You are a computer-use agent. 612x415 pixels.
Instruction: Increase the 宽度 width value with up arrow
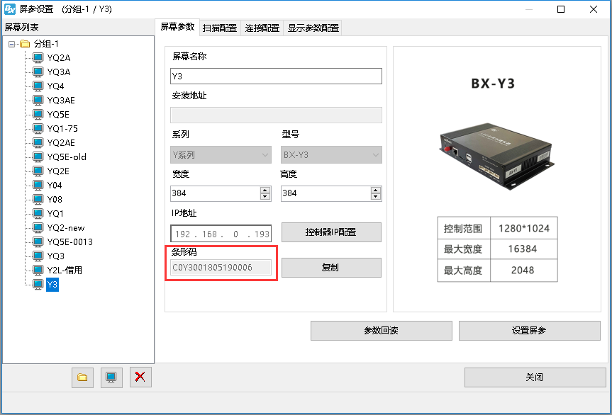[265, 190]
